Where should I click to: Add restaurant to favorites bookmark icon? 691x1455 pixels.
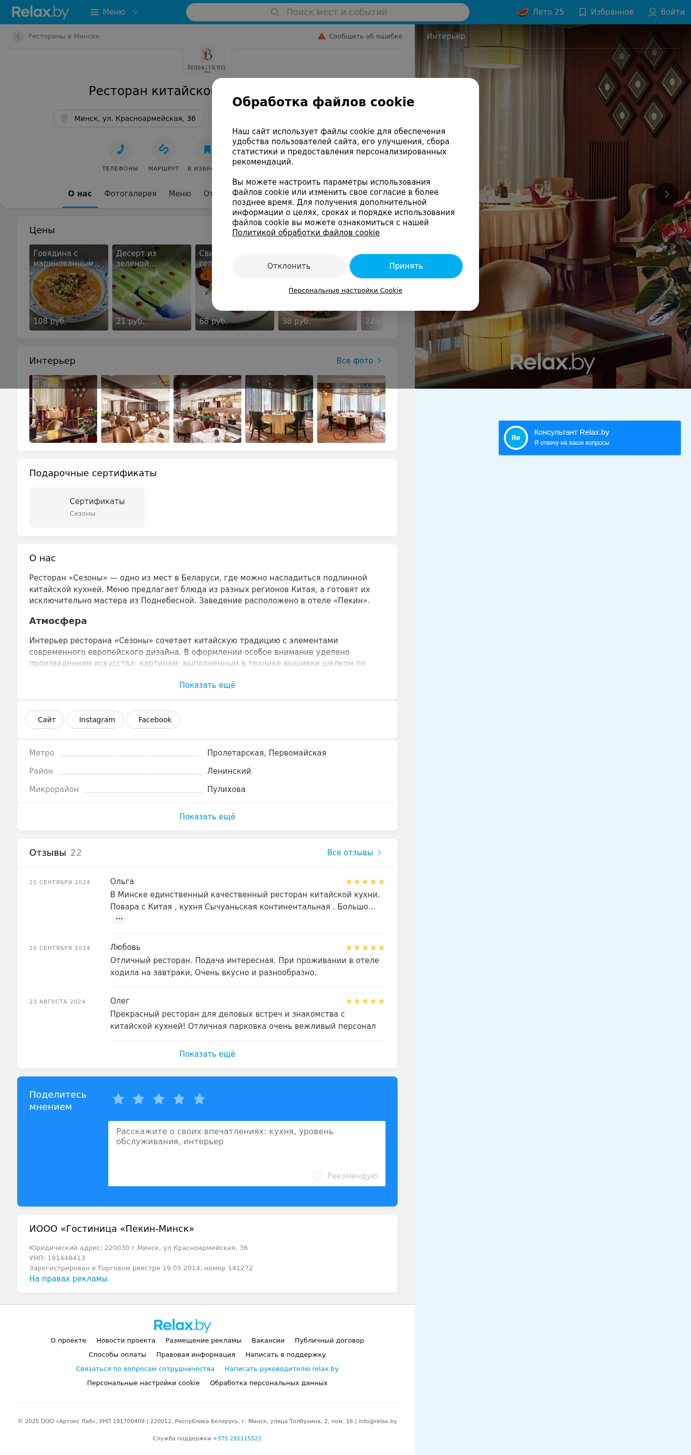coord(206,150)
